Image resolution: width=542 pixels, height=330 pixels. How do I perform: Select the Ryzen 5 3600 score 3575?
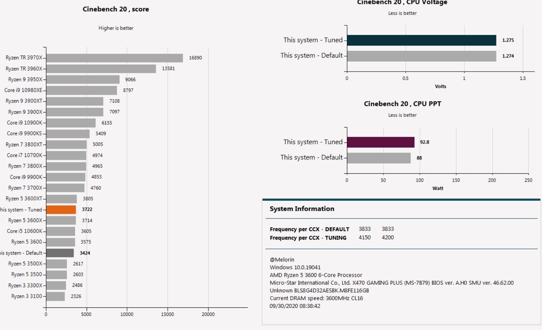click(86, 242)
